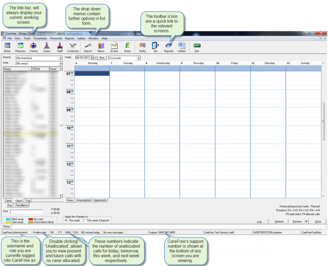Open the Carers toolbar icon
This screenshot has height=266, width=328.
pos(47,47)
